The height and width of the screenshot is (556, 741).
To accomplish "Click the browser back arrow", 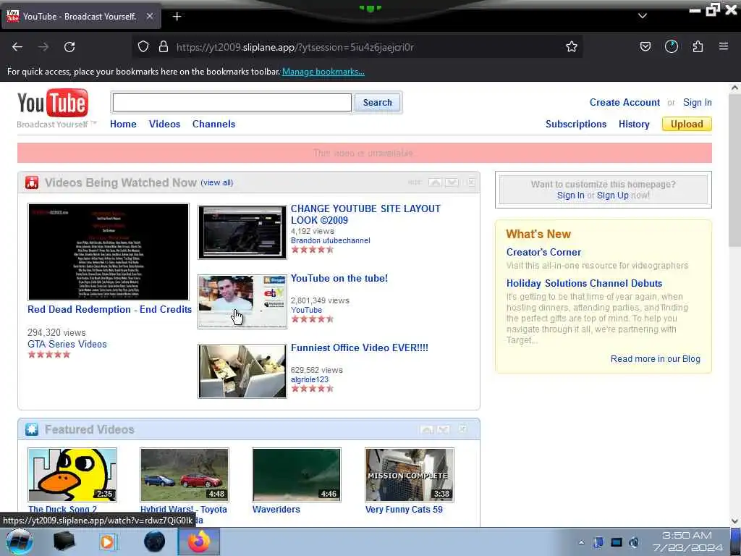I will [17, 47].
